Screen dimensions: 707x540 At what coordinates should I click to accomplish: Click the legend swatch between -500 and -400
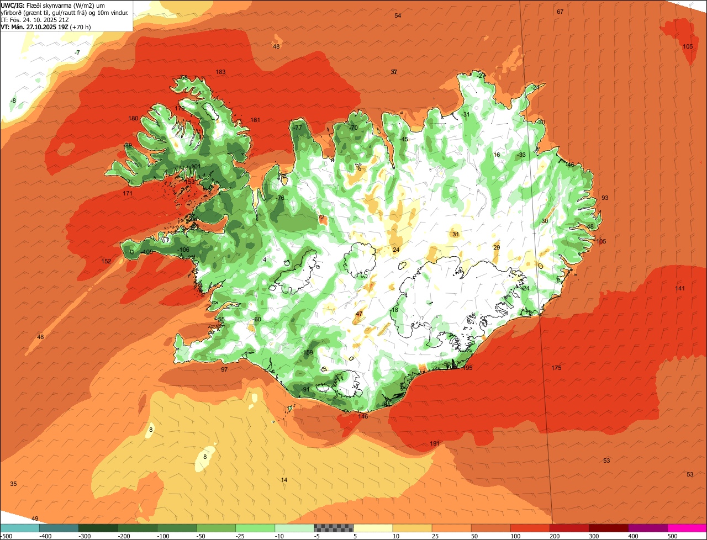coord(20,528)
